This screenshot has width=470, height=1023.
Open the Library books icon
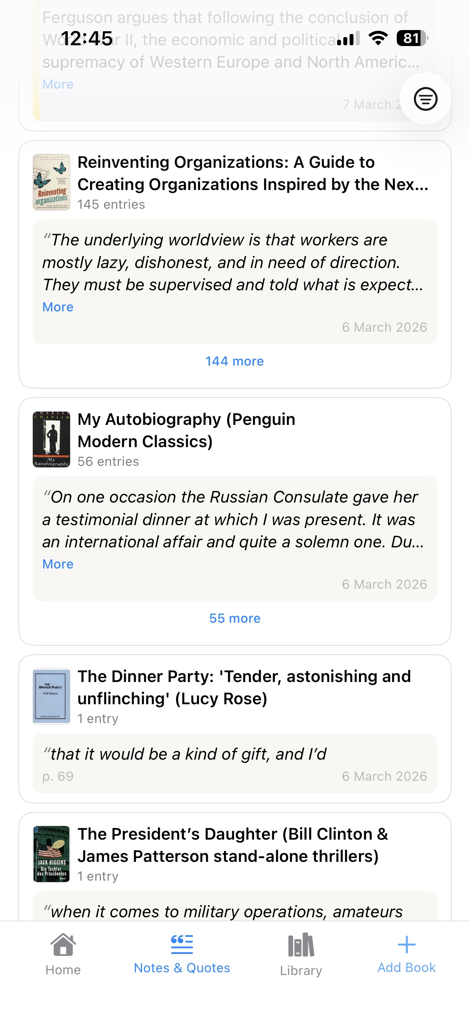pos(301,945)
